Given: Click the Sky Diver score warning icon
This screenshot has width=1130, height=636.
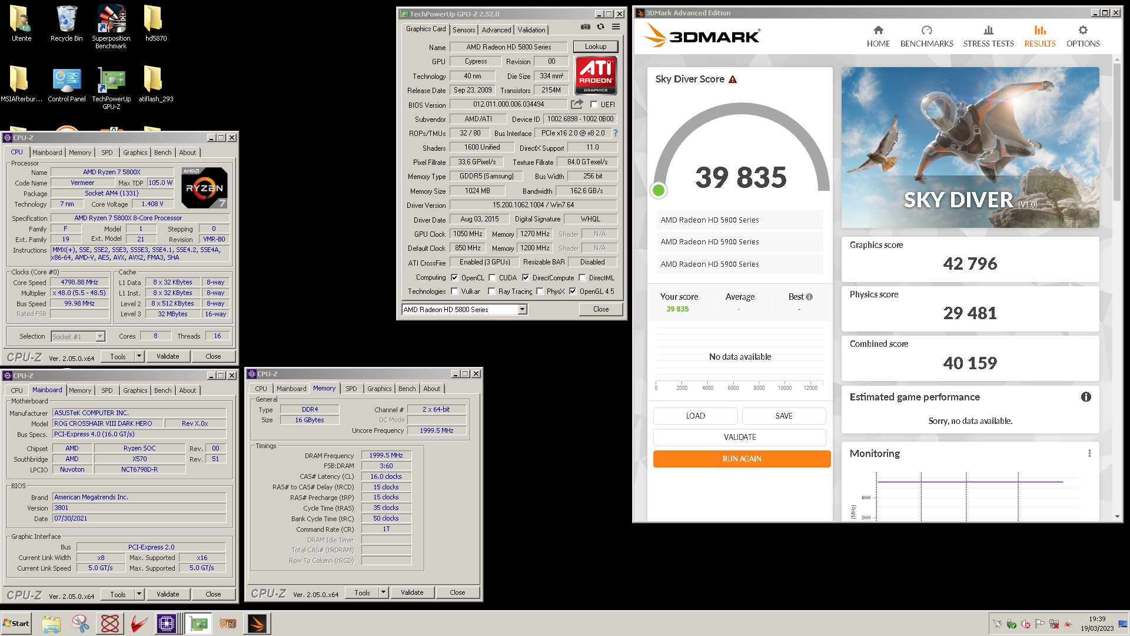Looking at the screenshot, I should coord(733,79).
